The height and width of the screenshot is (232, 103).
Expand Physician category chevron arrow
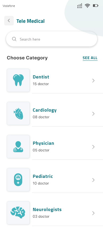(x=93, y=147)
